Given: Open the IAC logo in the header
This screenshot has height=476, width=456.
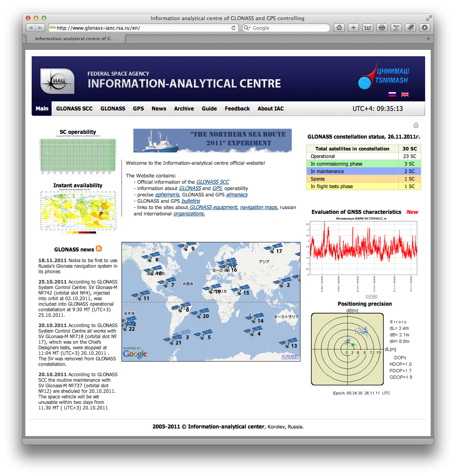Looking at the screenshot, I should [x=57, y=81].
